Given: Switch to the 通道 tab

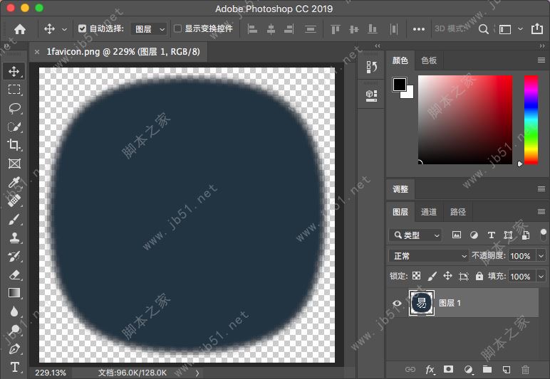Looking at the screenshot, I should [x=429, y=212].
